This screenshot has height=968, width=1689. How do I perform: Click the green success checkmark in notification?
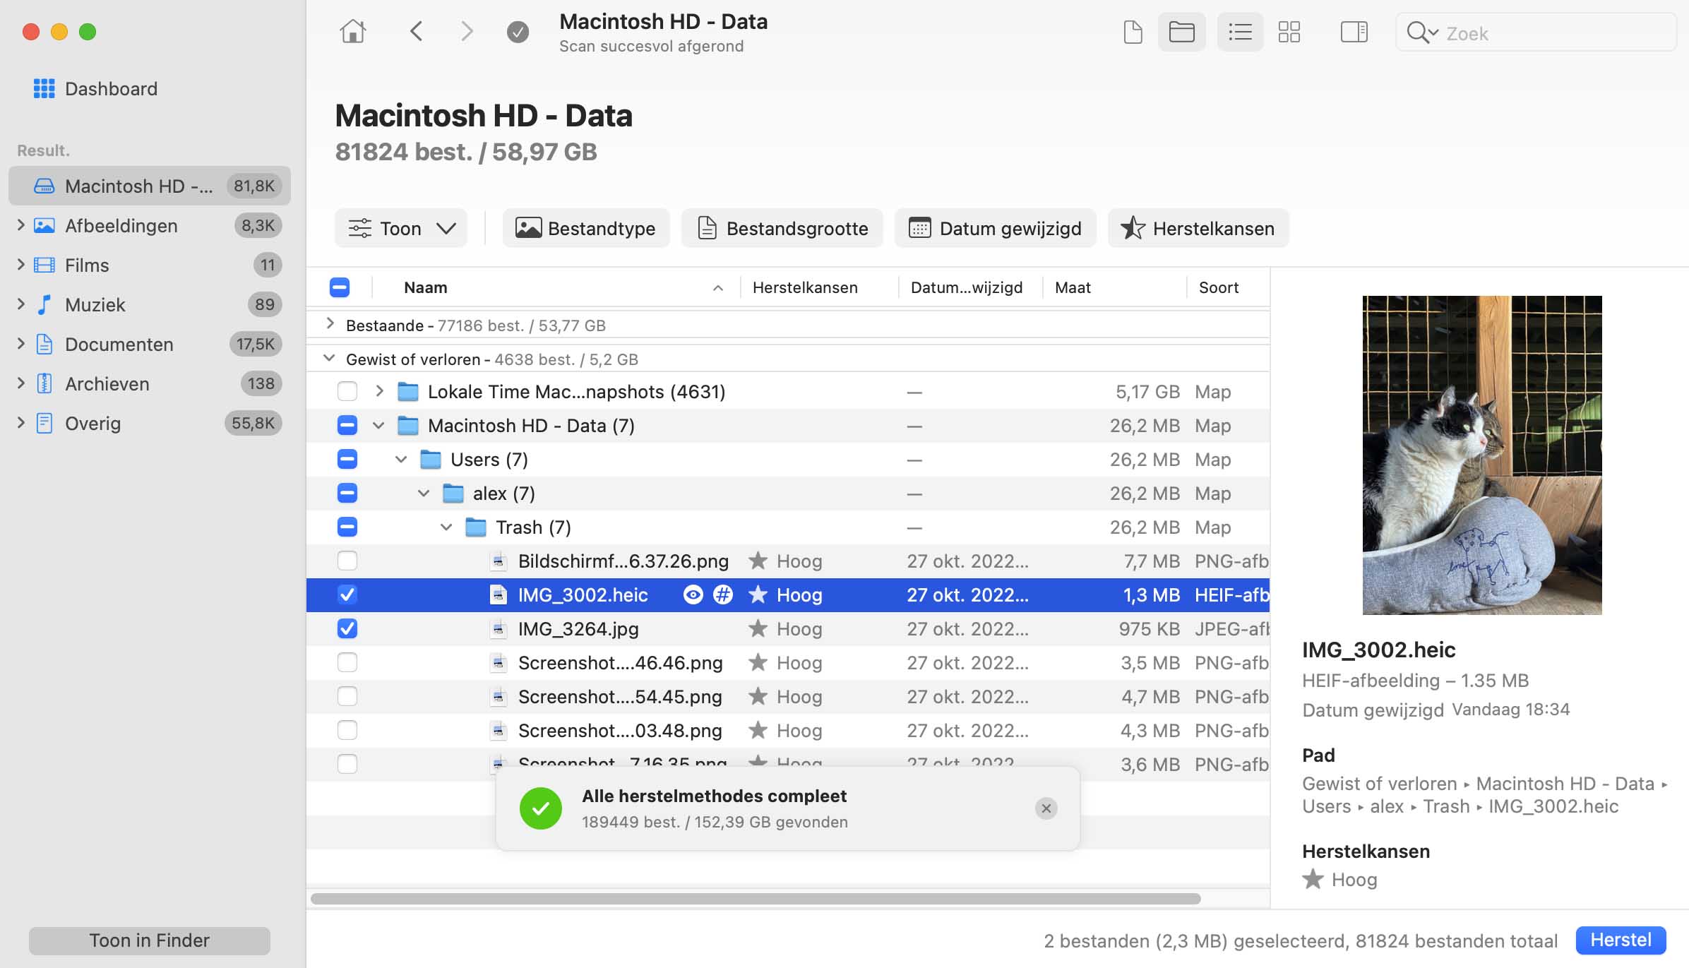[x=540, y=808]
